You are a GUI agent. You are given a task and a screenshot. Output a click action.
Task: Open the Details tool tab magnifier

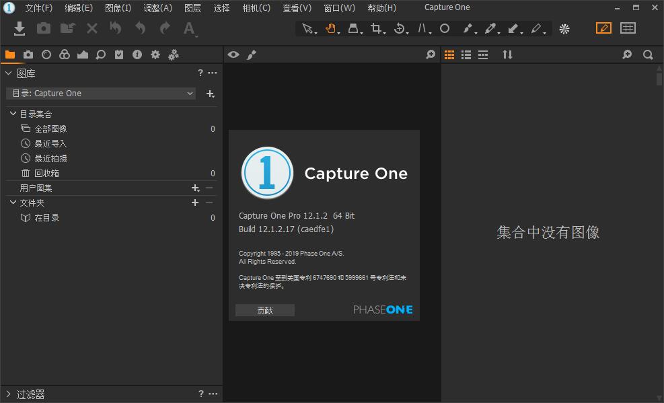click(101, 54)
